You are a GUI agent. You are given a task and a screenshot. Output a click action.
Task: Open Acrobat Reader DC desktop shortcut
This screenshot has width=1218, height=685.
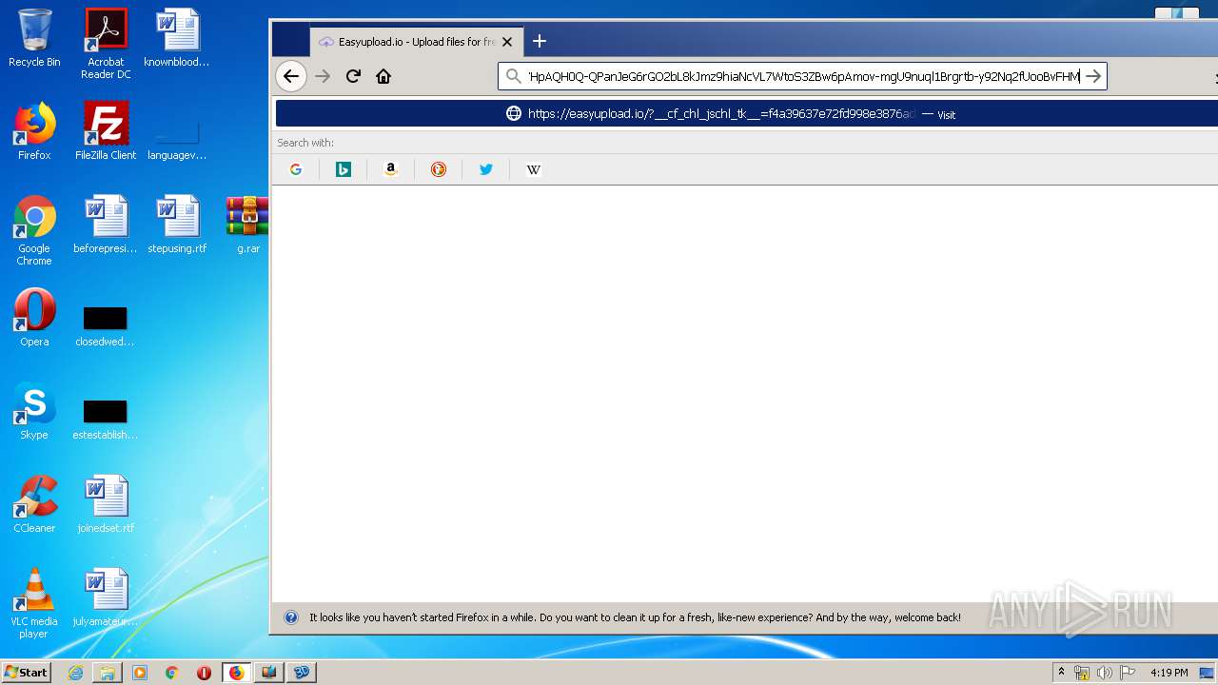tap(106, 44)
